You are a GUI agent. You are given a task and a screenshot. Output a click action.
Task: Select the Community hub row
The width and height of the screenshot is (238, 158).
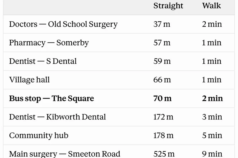click(119, 136)
